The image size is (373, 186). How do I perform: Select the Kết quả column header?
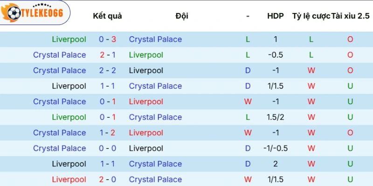click(107, 16)
